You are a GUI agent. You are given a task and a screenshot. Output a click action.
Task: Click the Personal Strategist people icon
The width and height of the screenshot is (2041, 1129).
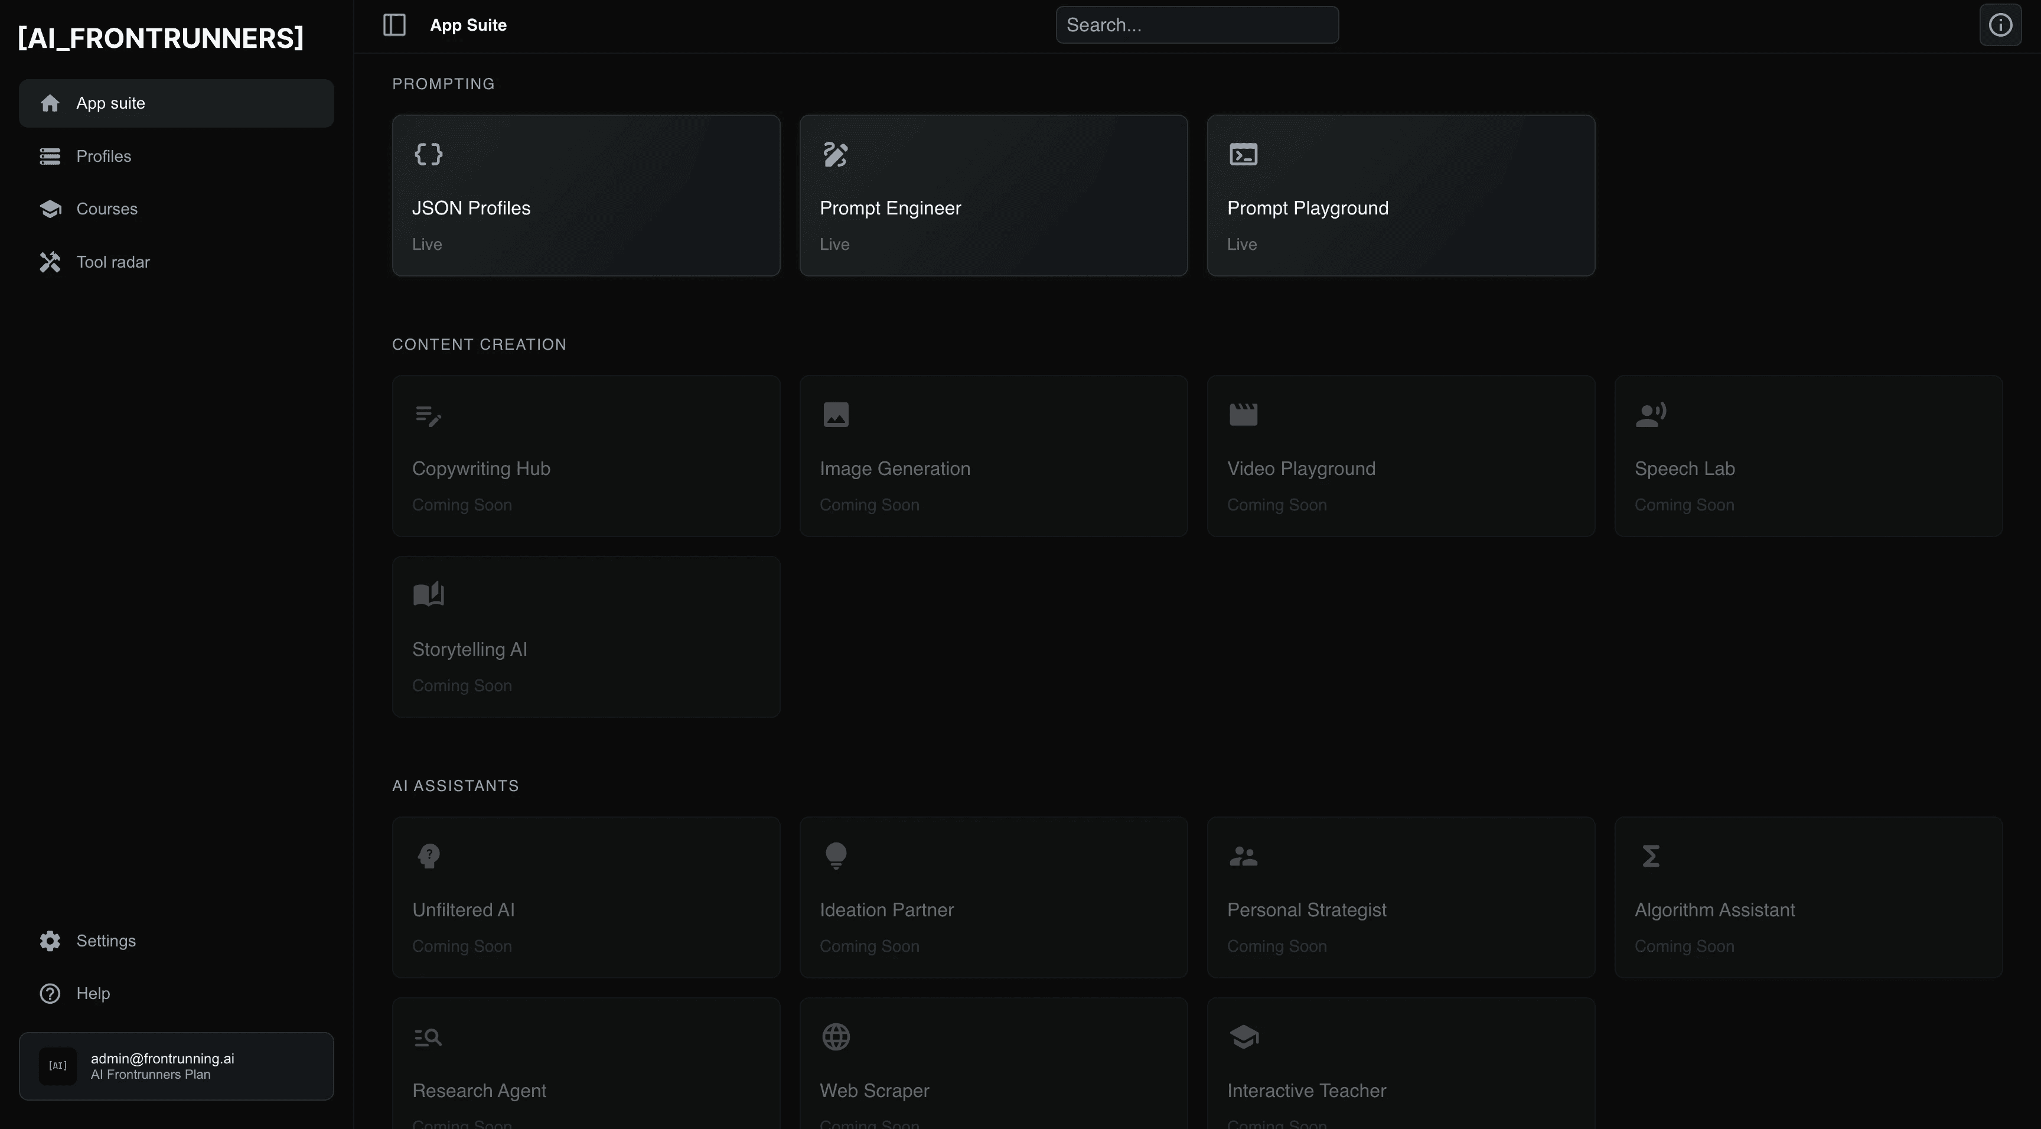(x=1243, y=856)
